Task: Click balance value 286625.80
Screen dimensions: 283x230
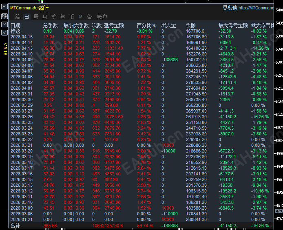Action: pyautogui.click(x=196, y=65)
